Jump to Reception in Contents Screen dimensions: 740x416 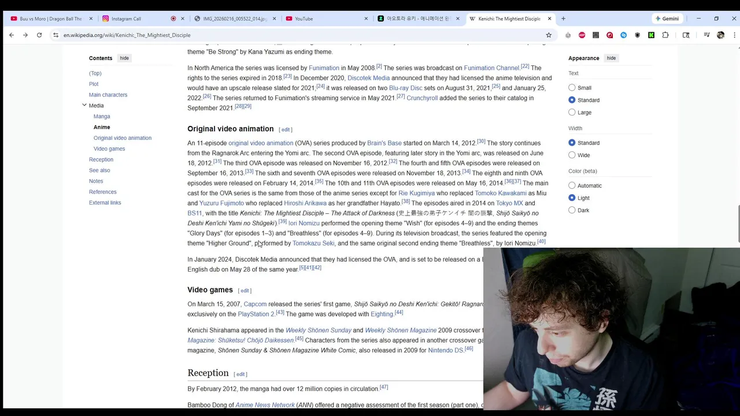point(101,159)
